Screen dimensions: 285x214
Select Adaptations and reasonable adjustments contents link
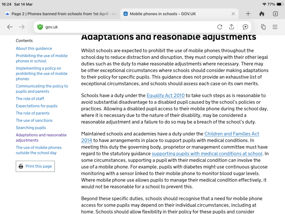point(41,138)
